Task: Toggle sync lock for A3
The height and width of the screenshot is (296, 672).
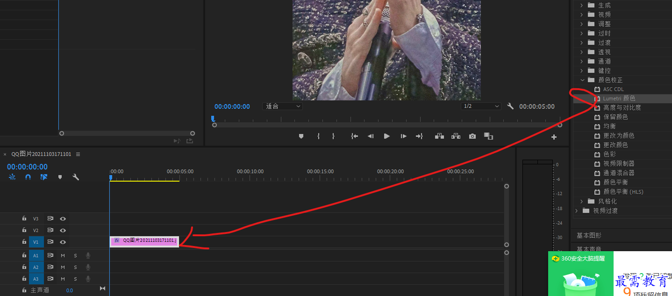Action: coord(50,279)
